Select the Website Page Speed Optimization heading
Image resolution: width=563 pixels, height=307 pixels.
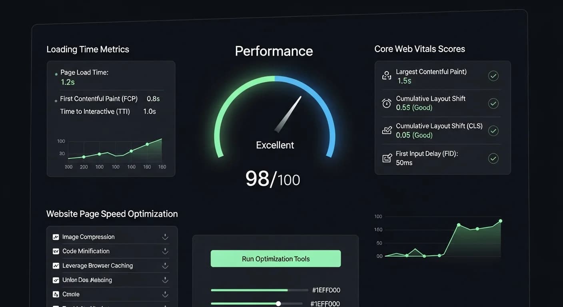pyautogui.click(x=112, y=214)
